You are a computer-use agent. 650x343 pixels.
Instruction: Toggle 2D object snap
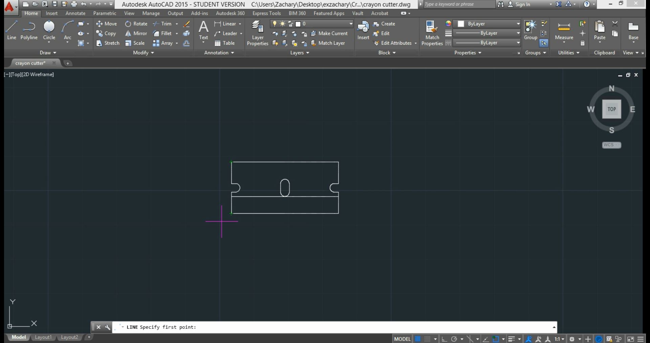click(x=496, y=339)
